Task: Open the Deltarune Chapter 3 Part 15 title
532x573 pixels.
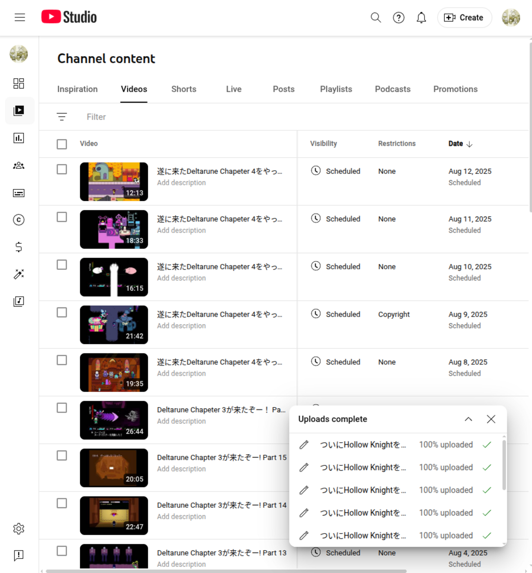Action: (222, 457)
